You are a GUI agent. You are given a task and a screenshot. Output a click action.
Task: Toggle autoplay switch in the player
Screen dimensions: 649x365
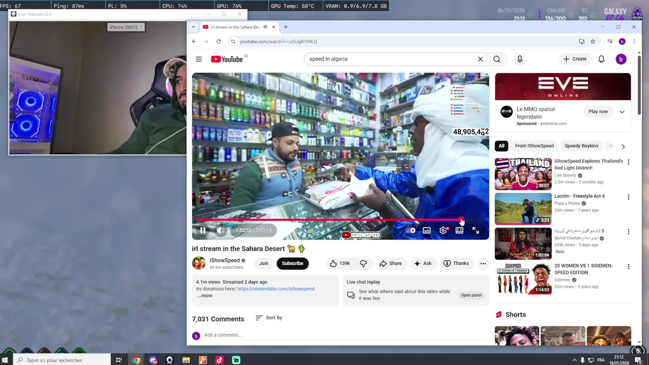click(x=412, y=231)
